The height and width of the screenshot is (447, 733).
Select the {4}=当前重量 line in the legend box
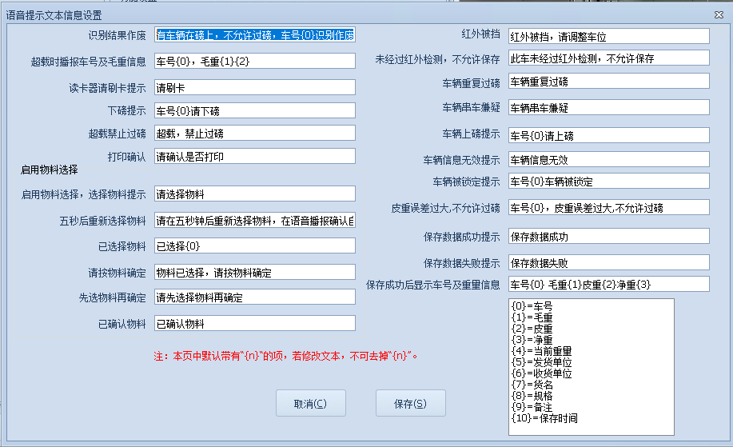coord(542,351)
